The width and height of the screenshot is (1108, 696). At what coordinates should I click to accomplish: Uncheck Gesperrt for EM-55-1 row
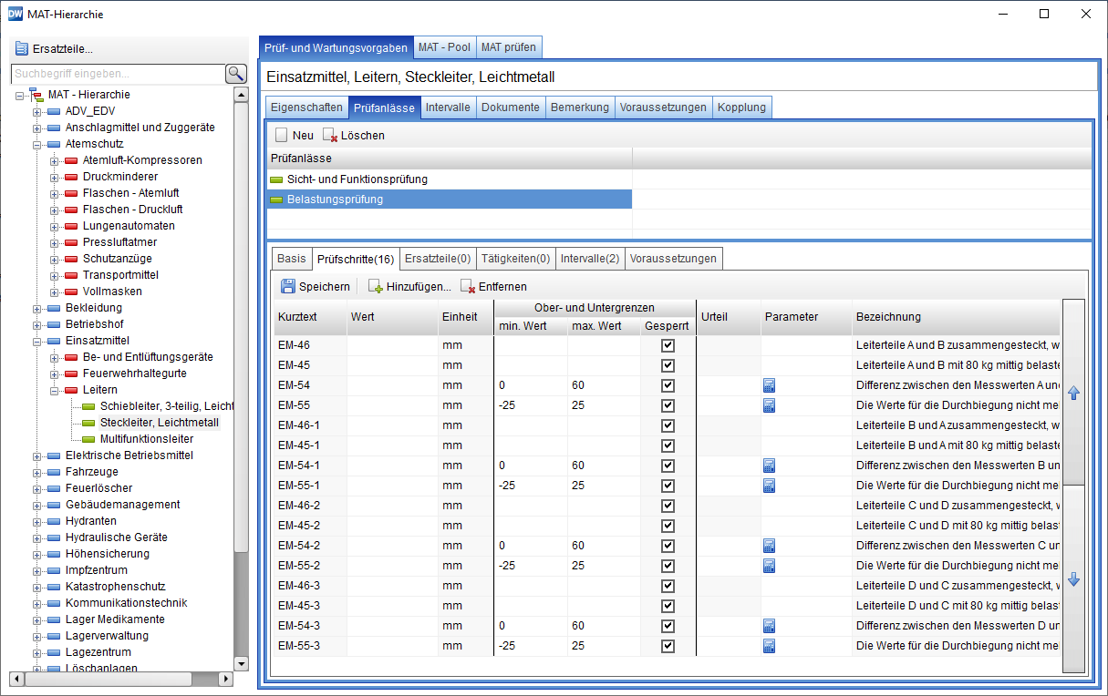click(668, 486)
